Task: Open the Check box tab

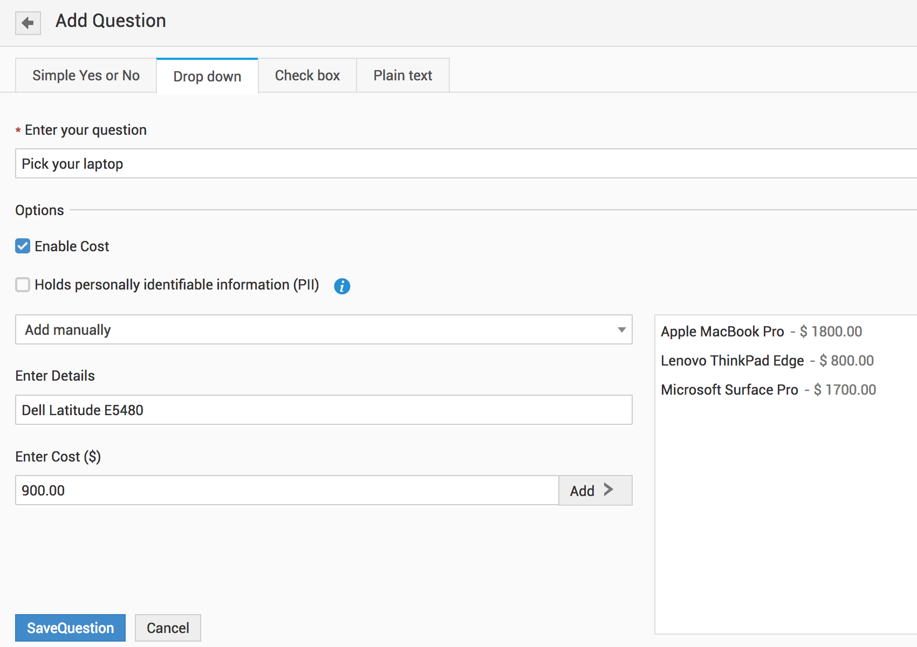Action: [307, 75]
